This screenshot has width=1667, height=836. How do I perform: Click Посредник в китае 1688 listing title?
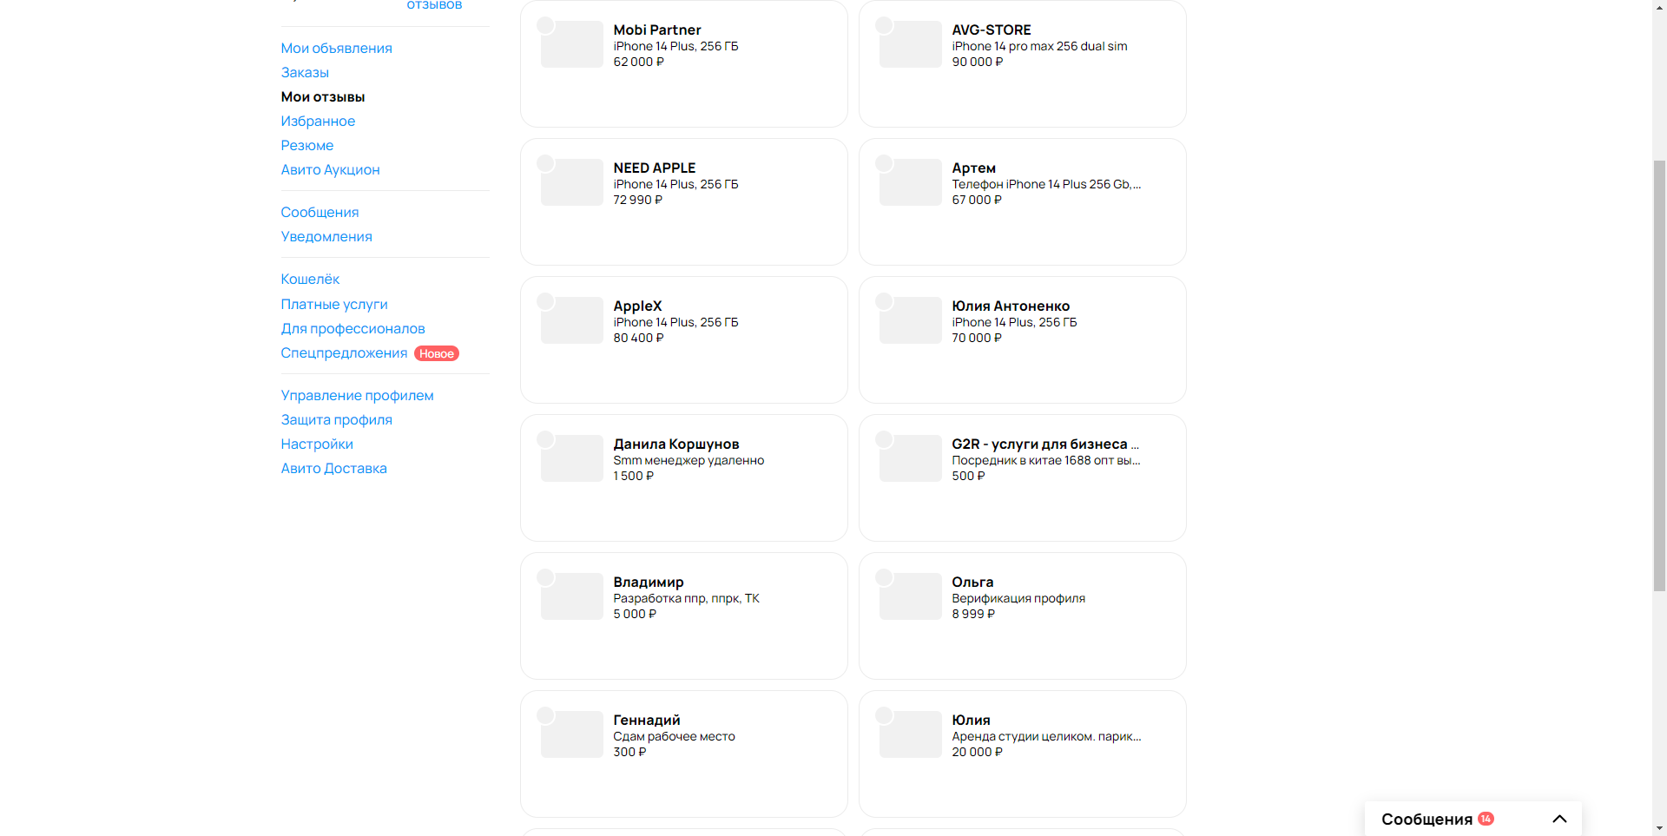(1046, 460)
